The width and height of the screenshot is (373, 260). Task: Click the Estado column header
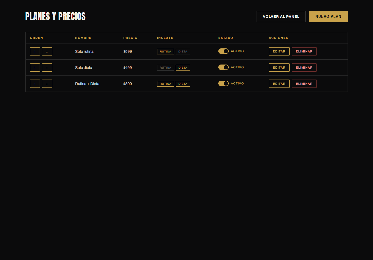[x=226, y=38]
